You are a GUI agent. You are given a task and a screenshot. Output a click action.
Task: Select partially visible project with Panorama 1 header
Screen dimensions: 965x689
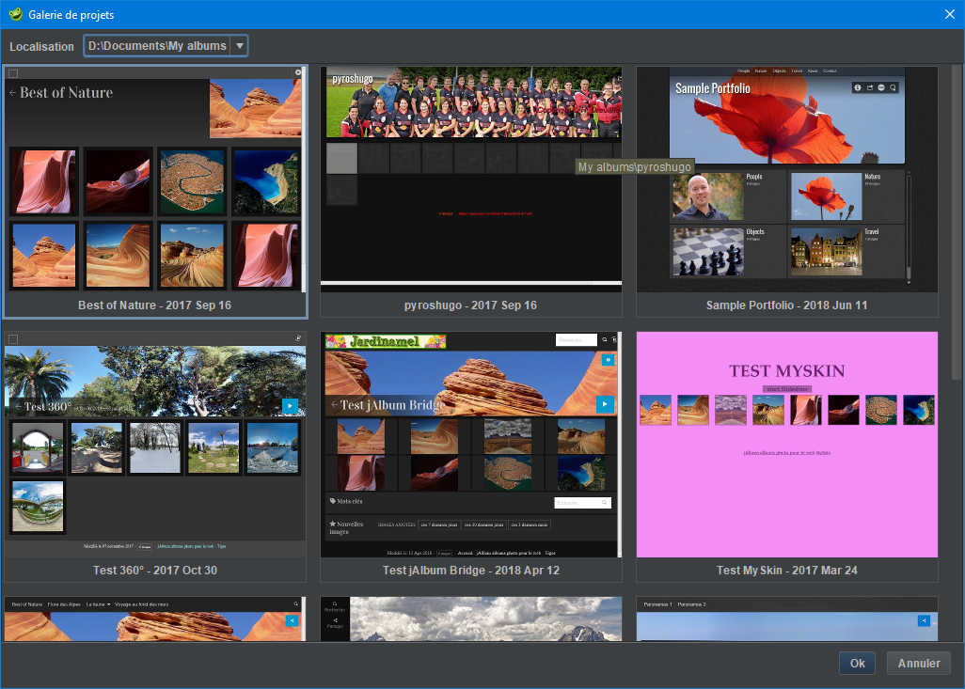pyautogui.click(x=787, y=619)
